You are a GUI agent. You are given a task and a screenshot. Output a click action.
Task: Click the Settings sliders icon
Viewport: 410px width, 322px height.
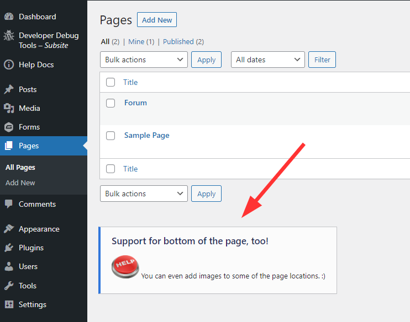9,304
